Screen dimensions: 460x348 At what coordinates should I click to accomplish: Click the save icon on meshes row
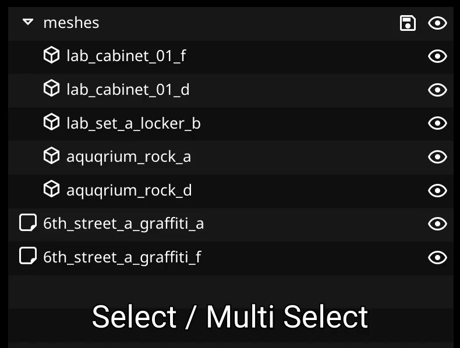pos(408,23)
